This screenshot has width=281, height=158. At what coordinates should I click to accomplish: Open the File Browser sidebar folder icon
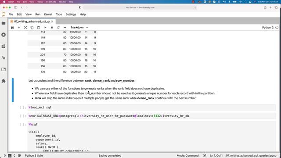[4, 23]
